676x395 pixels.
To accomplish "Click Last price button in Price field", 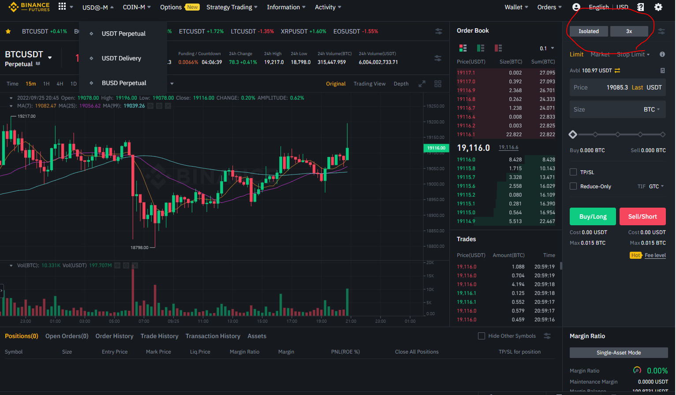I will (x=637, y=87).
